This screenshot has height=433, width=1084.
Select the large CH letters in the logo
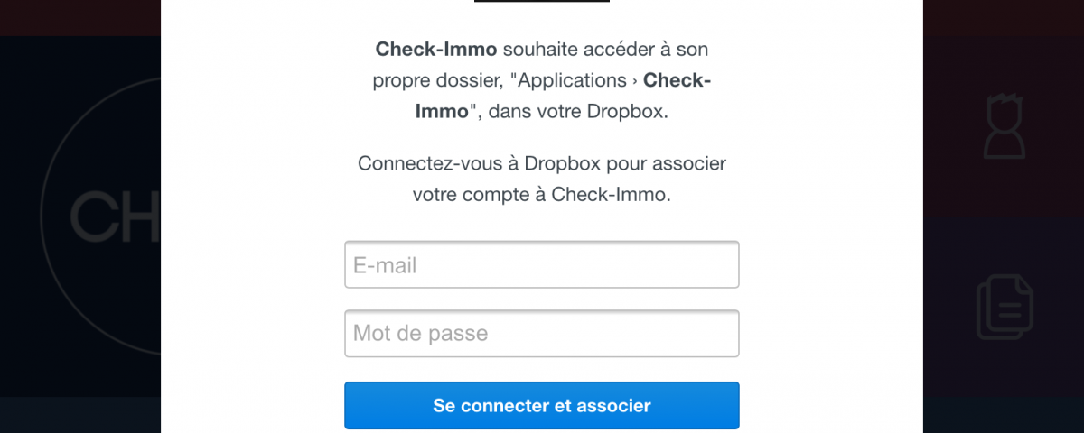click(x=115, y=217)
